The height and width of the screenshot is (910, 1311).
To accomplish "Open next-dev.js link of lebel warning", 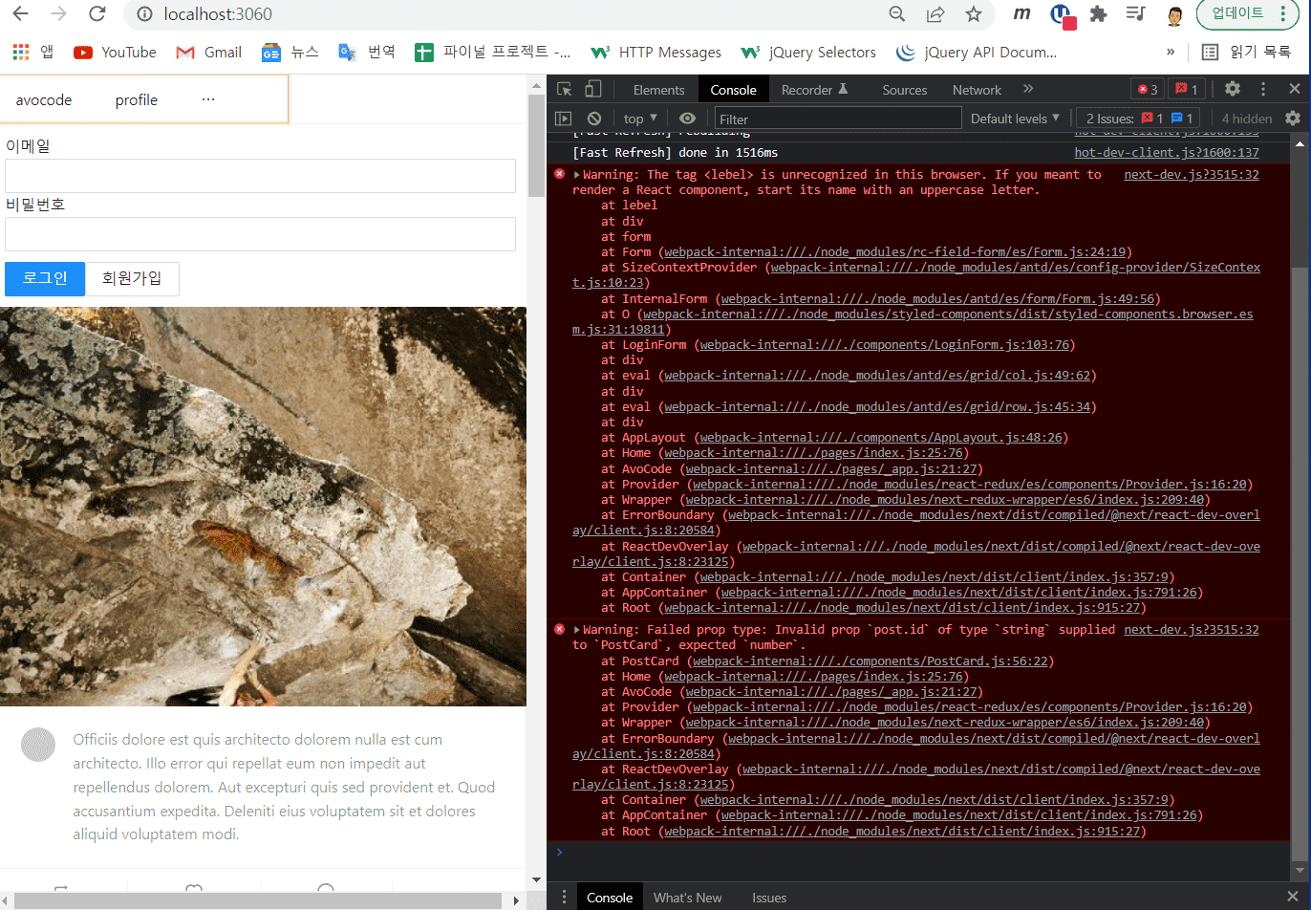I will [1192, 175].
